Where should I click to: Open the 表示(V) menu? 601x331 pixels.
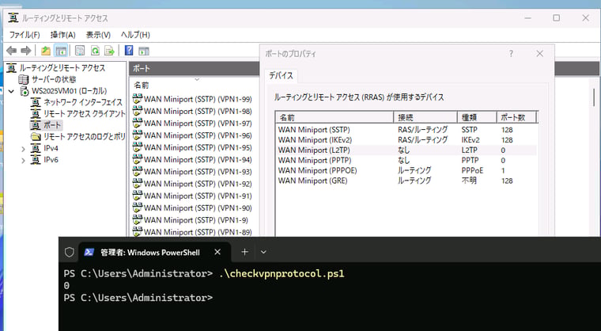click(x=98, y=35)
